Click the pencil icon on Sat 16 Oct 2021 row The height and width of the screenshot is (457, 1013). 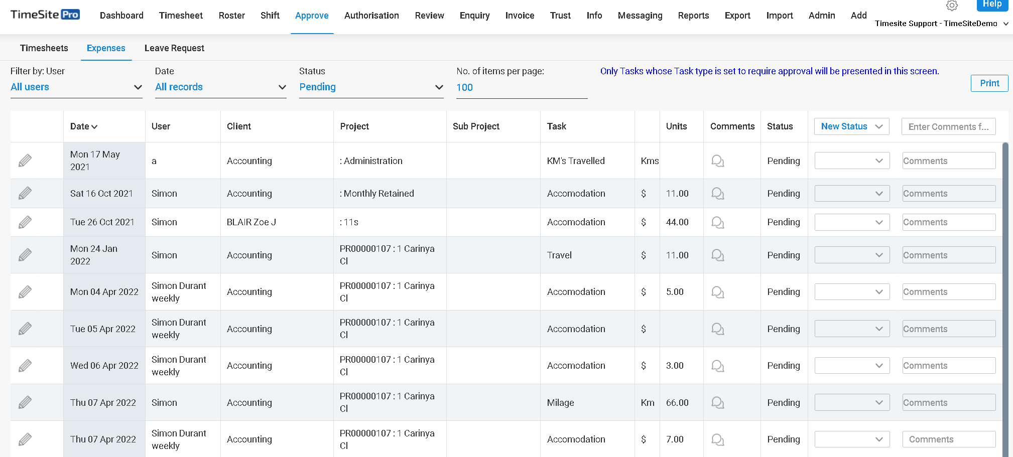(25, 193)
